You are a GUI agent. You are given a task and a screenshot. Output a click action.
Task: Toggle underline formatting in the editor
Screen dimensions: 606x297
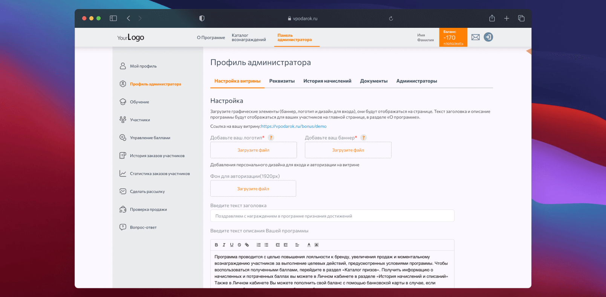pos(232,245)
